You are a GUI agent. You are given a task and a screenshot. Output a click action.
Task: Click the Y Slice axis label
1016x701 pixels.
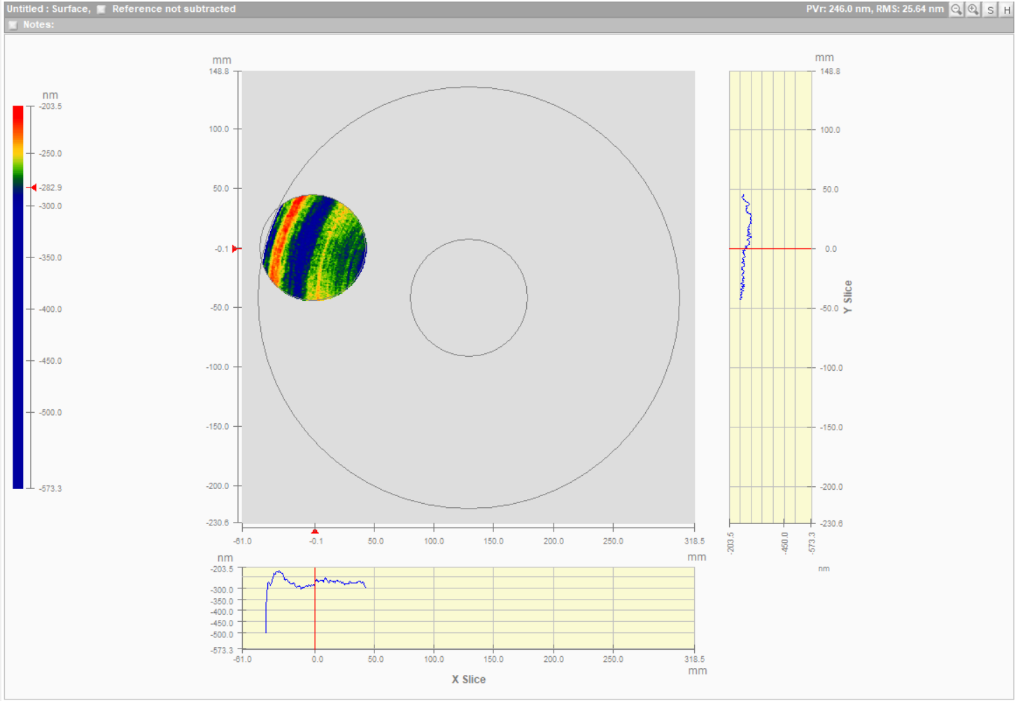click(x=848, y=297)
